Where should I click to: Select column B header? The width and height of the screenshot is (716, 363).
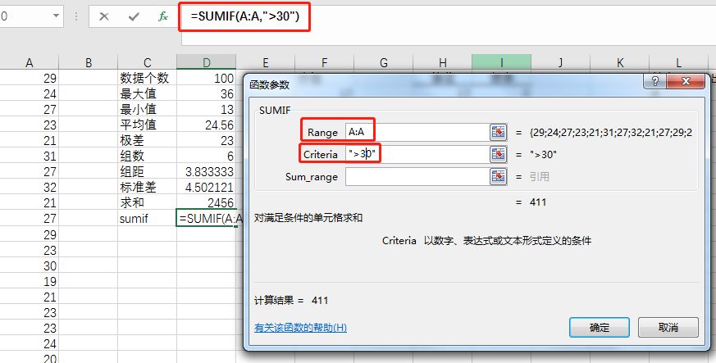tap(88, 62)
